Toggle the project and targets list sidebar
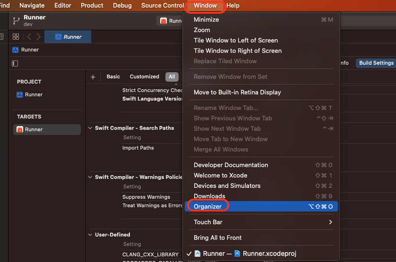 coord(15,63)
